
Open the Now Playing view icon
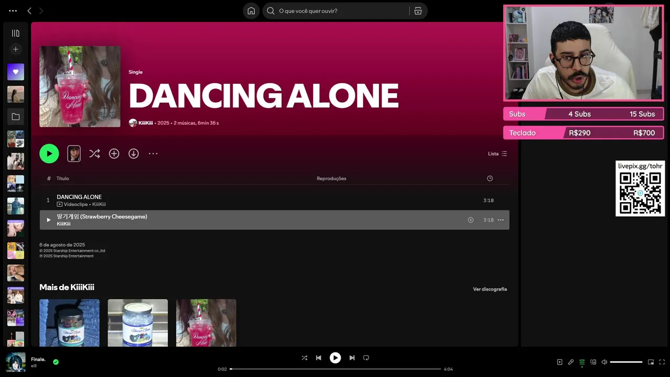click(560, 362)
